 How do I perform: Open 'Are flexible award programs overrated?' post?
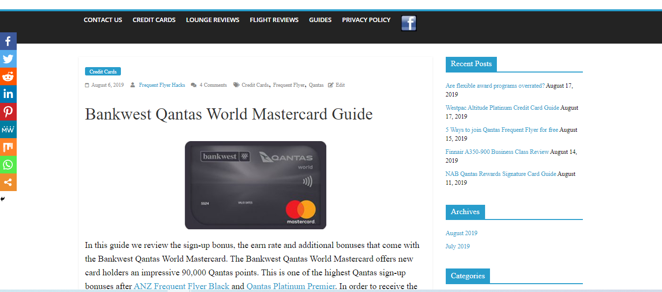[x=495, y=86]
